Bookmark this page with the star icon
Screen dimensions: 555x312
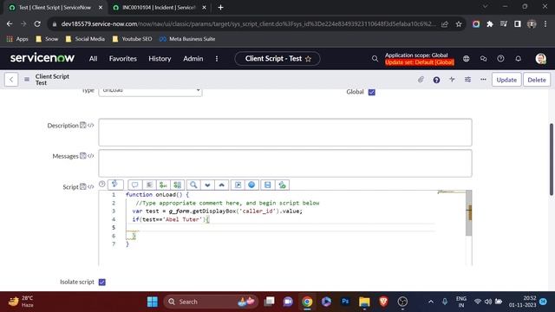459,23
